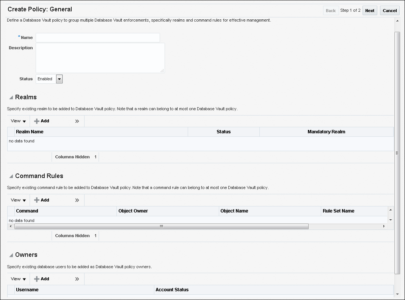The height and width of the screenshot is (300, 405).
Task: Click the Add plus icon in Owners toolbar
Action: click(37, 279)
